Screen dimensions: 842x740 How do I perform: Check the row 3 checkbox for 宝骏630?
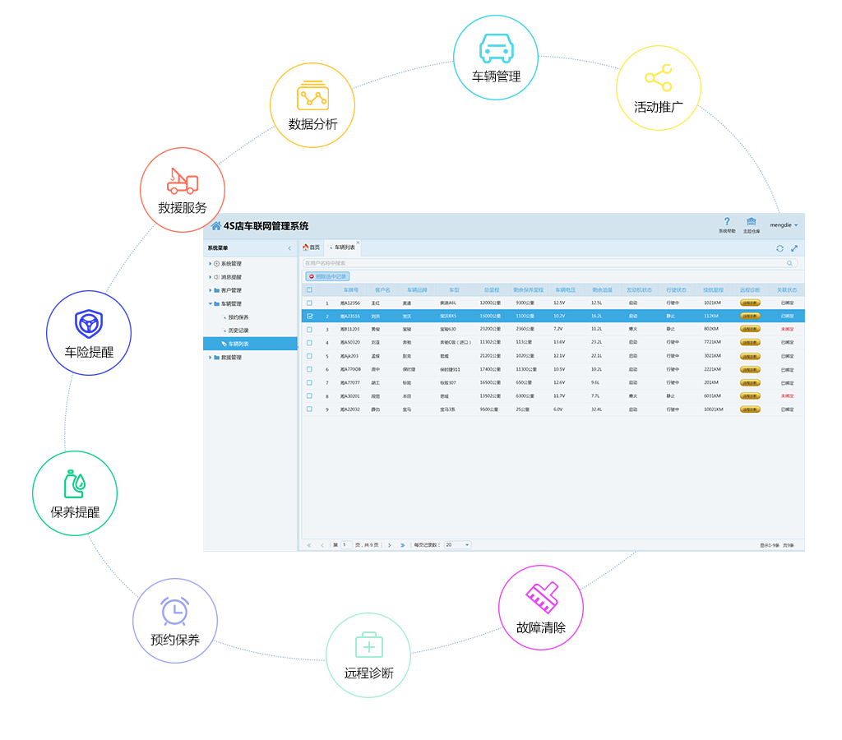pyautogui.click(x=309, y=329)
